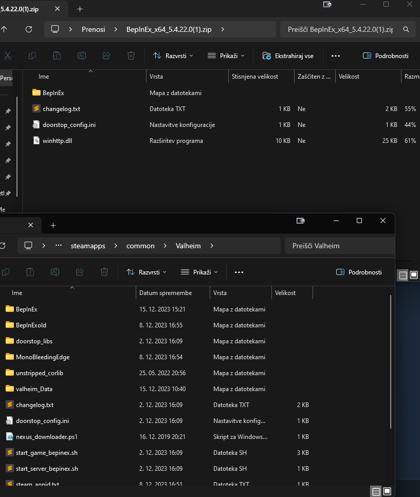Screen dimensions: 420x497
Task: Open the Razvrsti sort dropdown in the zip window
Action: (x=173, y=56)
